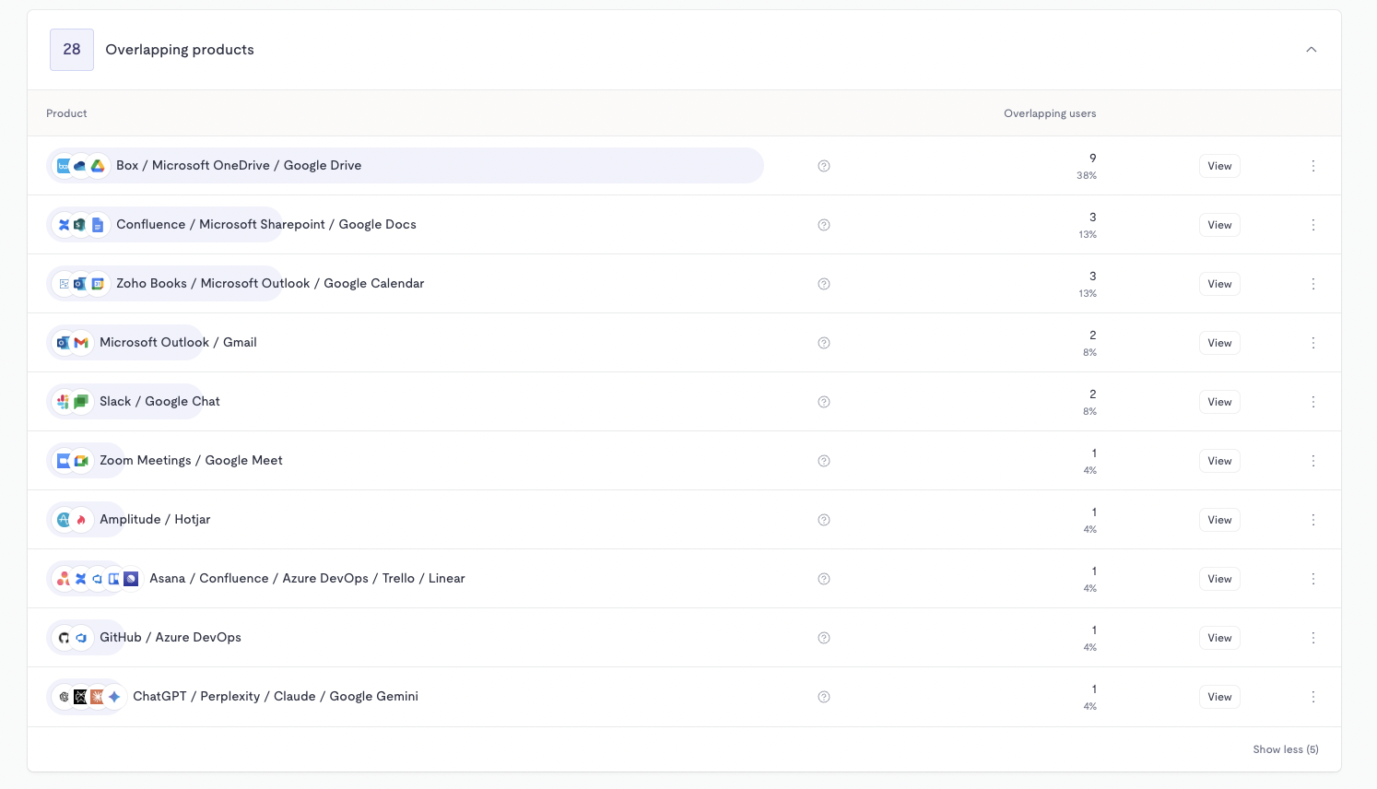
Task: Collapse the Overlapping products section chevron
Action: [x=1312, y=50]
